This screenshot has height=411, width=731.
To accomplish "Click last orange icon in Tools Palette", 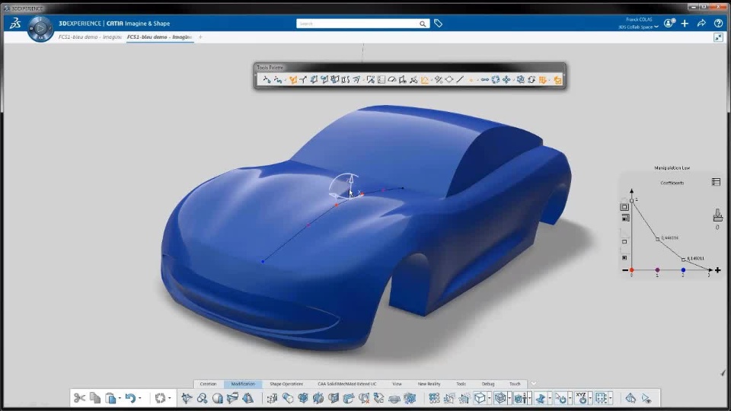I will 557,81.
